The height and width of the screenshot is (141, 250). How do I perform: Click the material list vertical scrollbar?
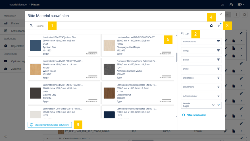click(176, 57)
